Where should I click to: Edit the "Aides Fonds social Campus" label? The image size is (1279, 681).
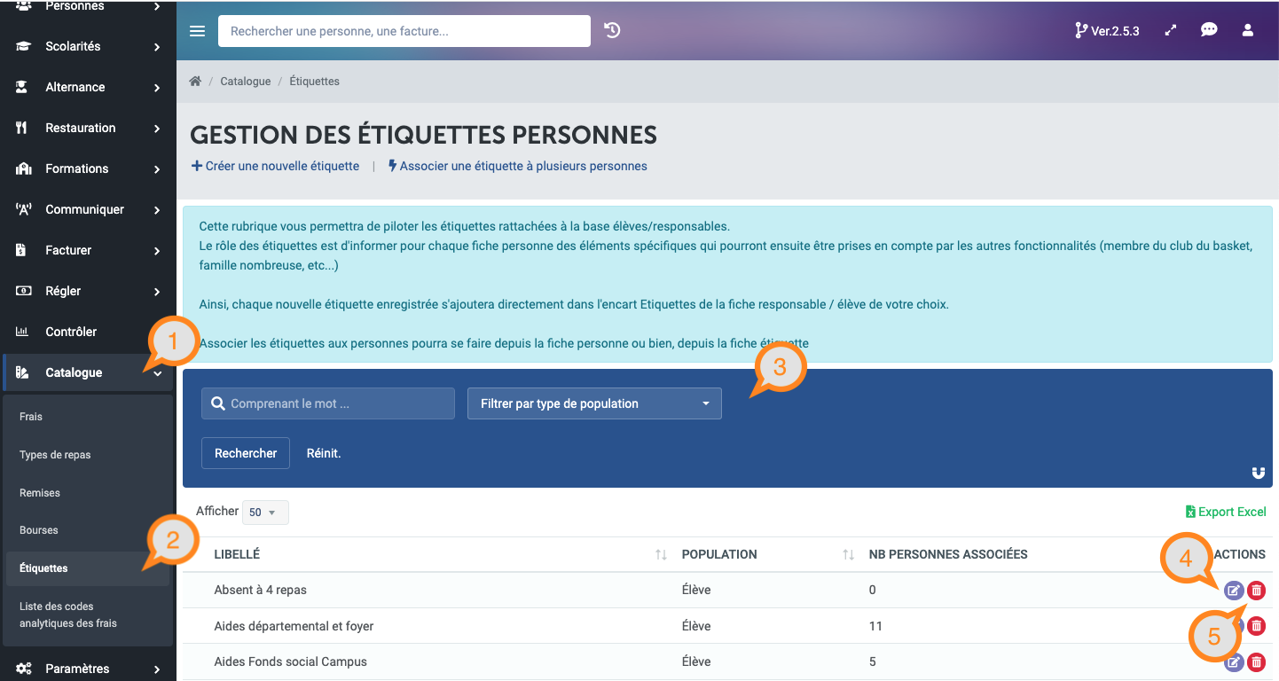(1234, 662)
